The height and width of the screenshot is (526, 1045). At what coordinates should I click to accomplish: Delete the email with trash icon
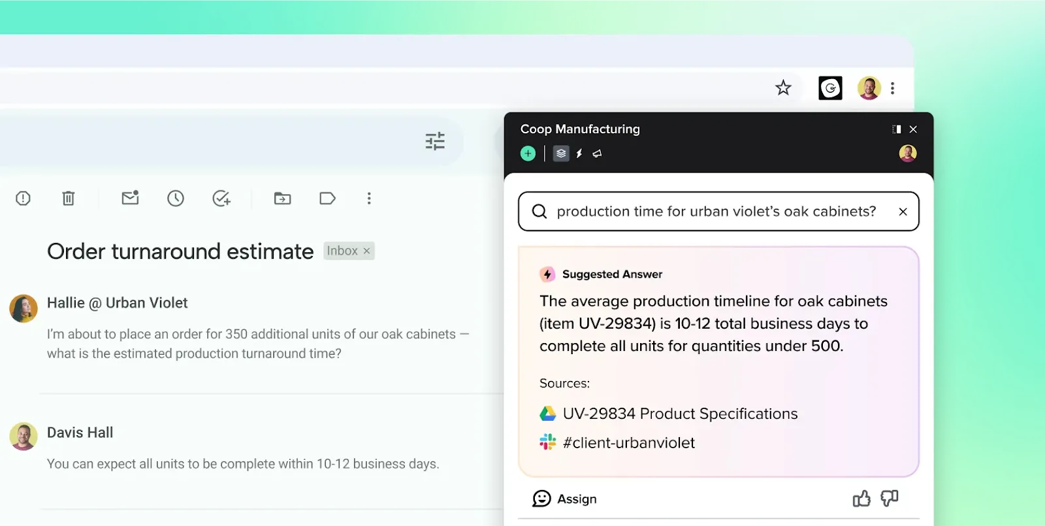tap(69, 198)
